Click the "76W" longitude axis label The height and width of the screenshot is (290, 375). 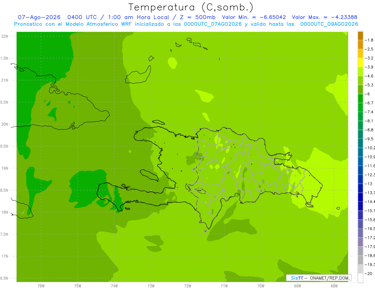pyautogui.click(x=41, y=286)
